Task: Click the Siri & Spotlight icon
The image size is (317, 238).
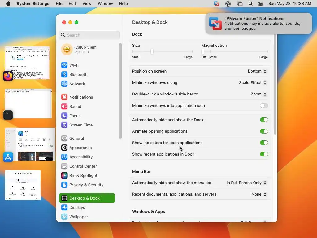Action: point(64,176)
